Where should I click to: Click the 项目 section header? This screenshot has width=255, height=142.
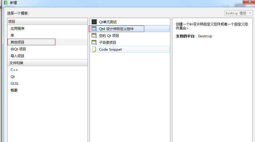(48, 21)
